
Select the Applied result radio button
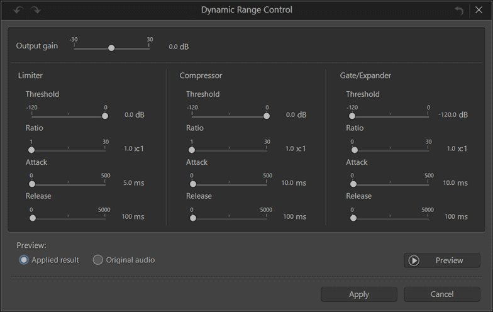coord(24,260)
